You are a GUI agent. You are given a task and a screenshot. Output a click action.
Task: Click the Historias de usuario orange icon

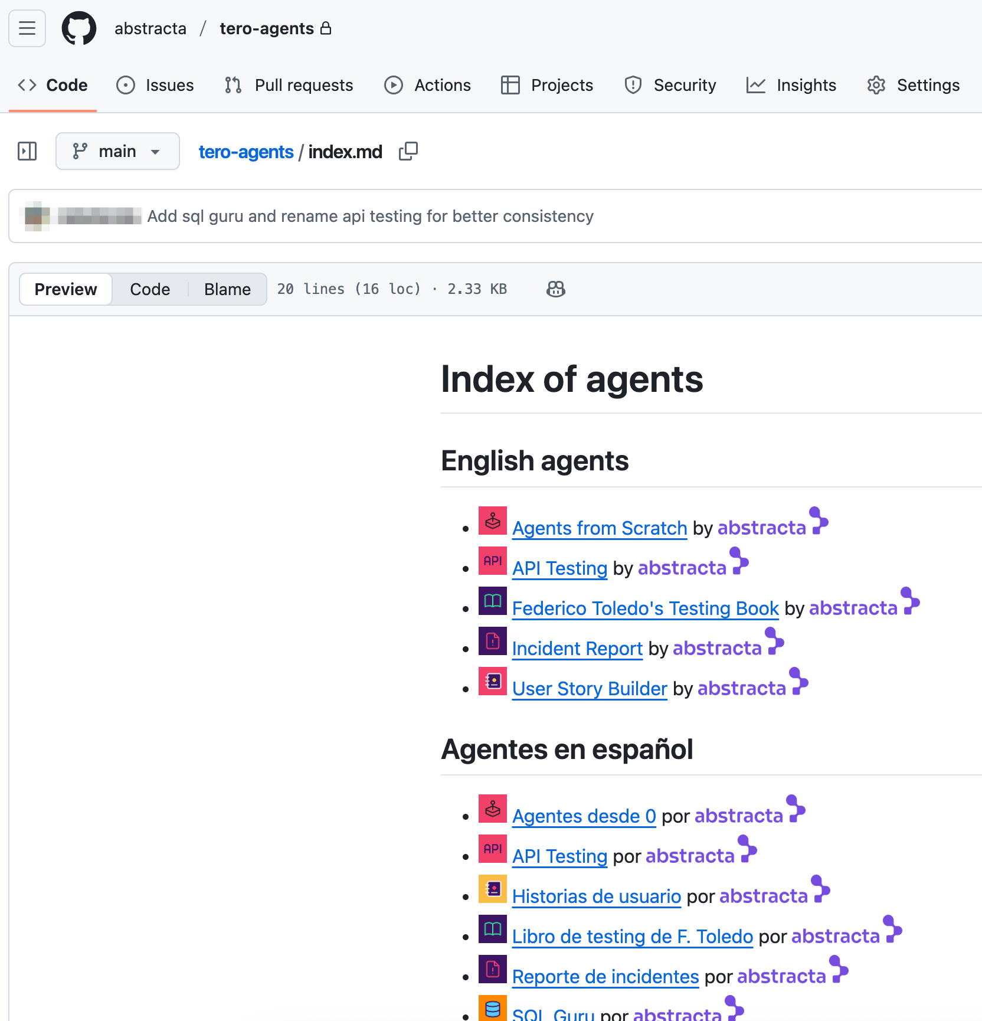[492, 889]
